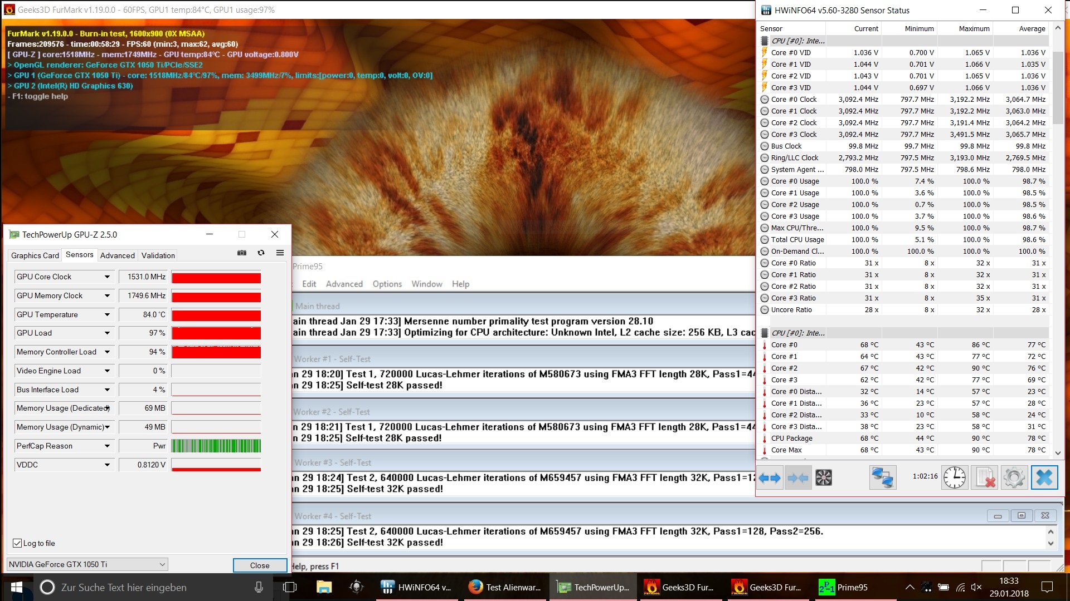1070x601 pixels.
Task: Expand the GPU Core Clock sensor dropdown
Action: pyautogui.click(x=107, y=277)
